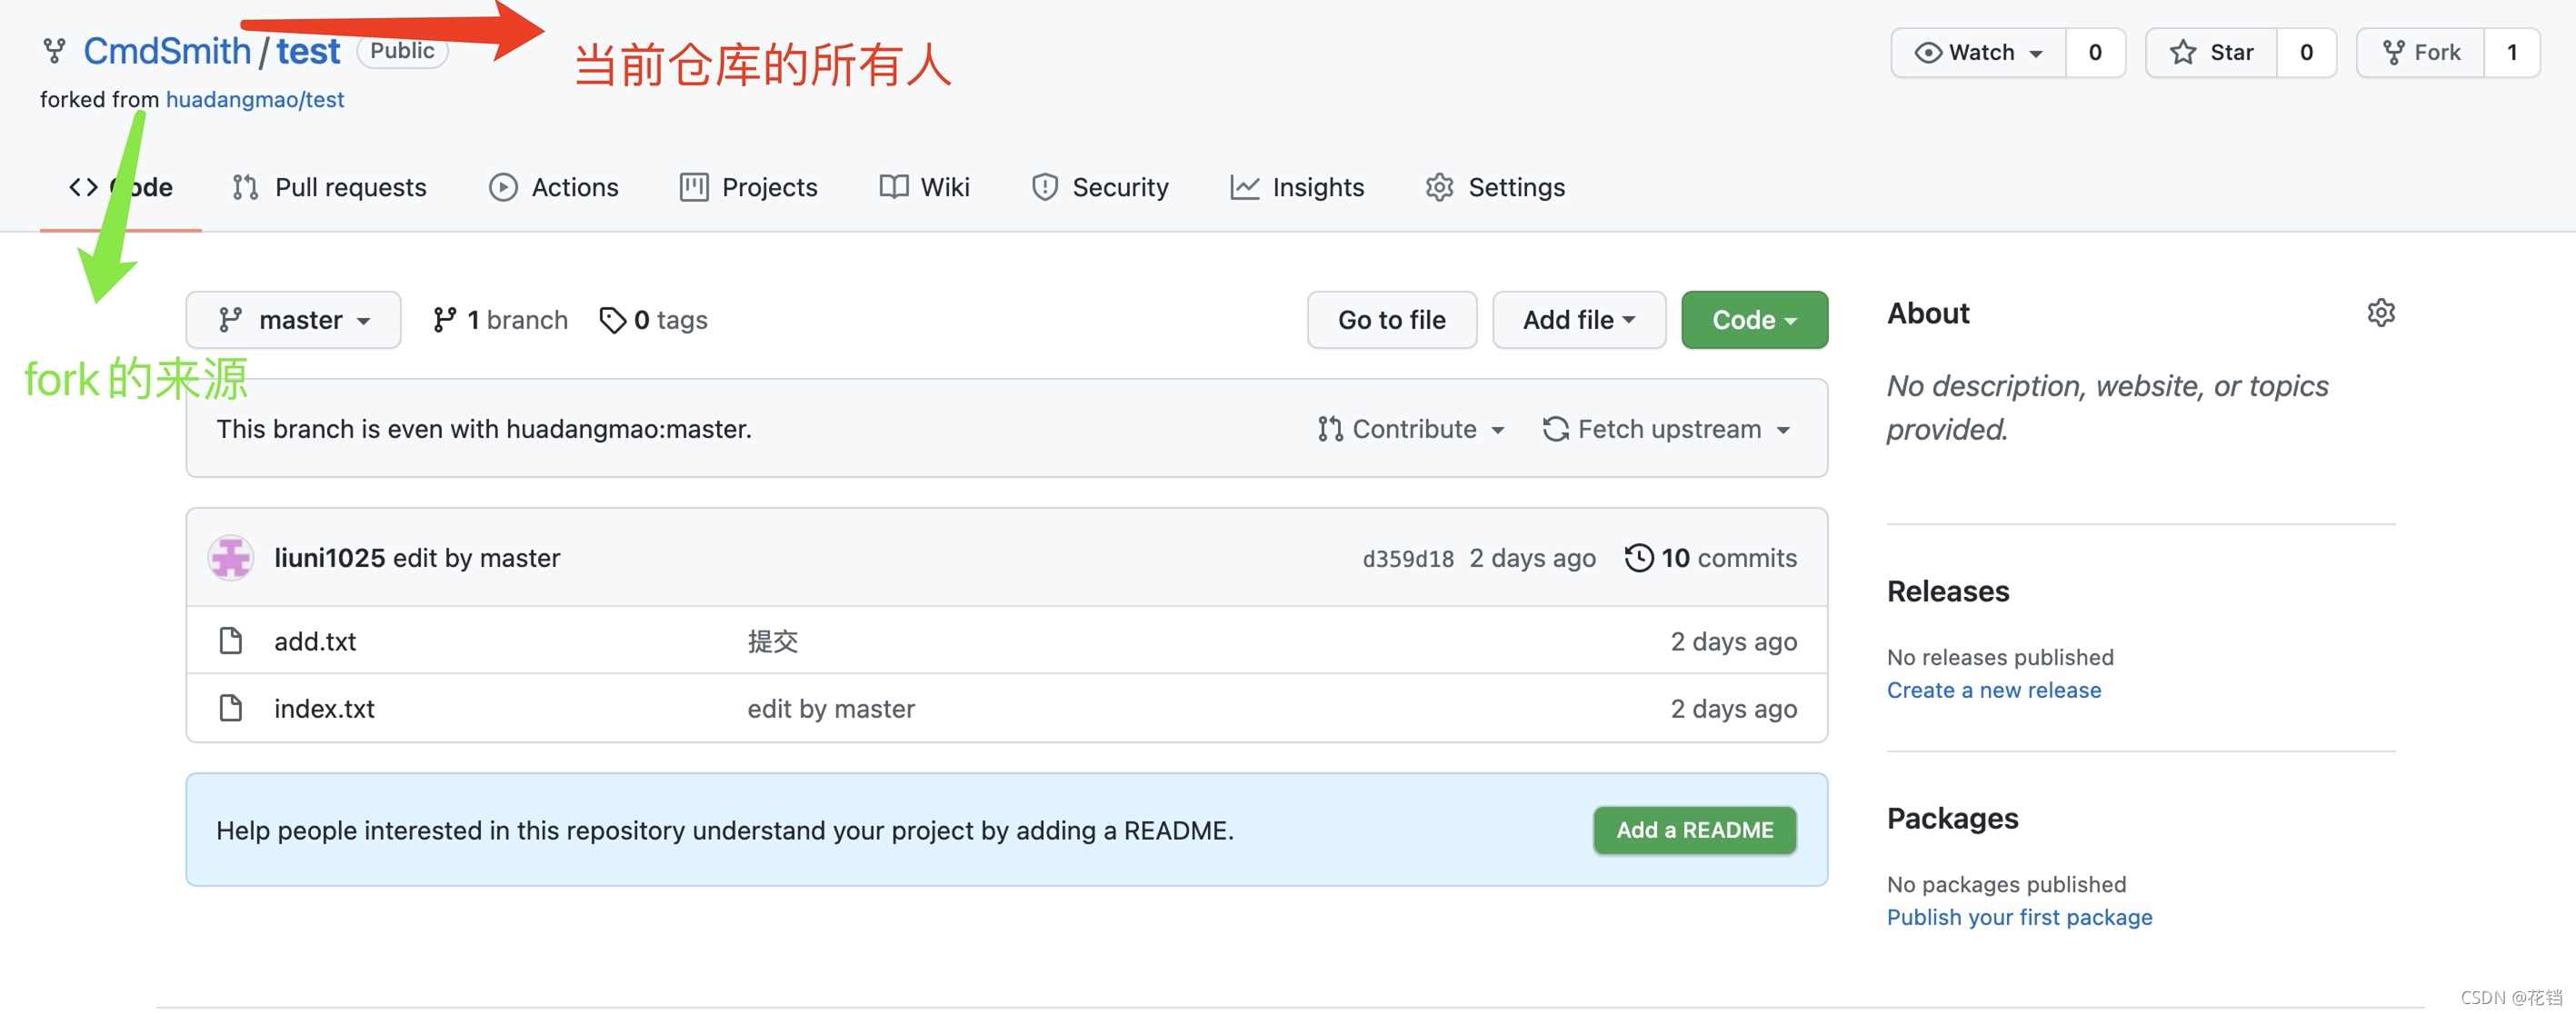Click the branch icon next to 1 branch
Viewport: 2576px width, 1014px height.
point(444,320)
